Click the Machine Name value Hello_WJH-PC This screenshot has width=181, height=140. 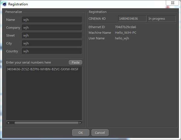click(125, 33)
